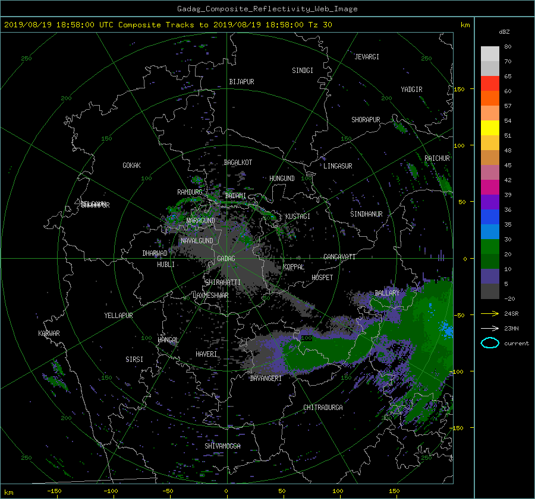Pick the royal blue 35-36 dBZ swatch
This screenshot has width=535, height=499.
pos(490,217)
